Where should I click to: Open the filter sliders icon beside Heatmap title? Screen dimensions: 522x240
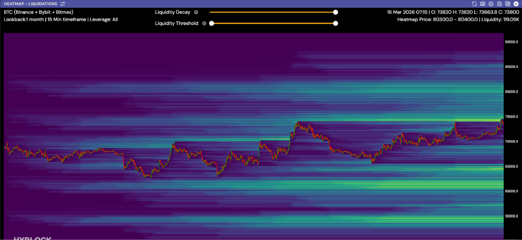[63, 4]
